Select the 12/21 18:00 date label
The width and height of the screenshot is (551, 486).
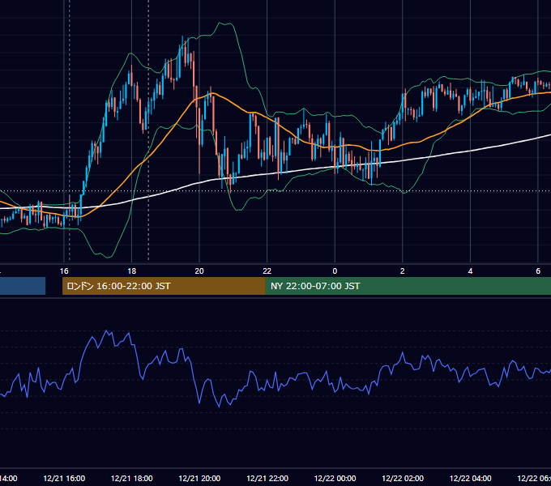coord(132,478)
